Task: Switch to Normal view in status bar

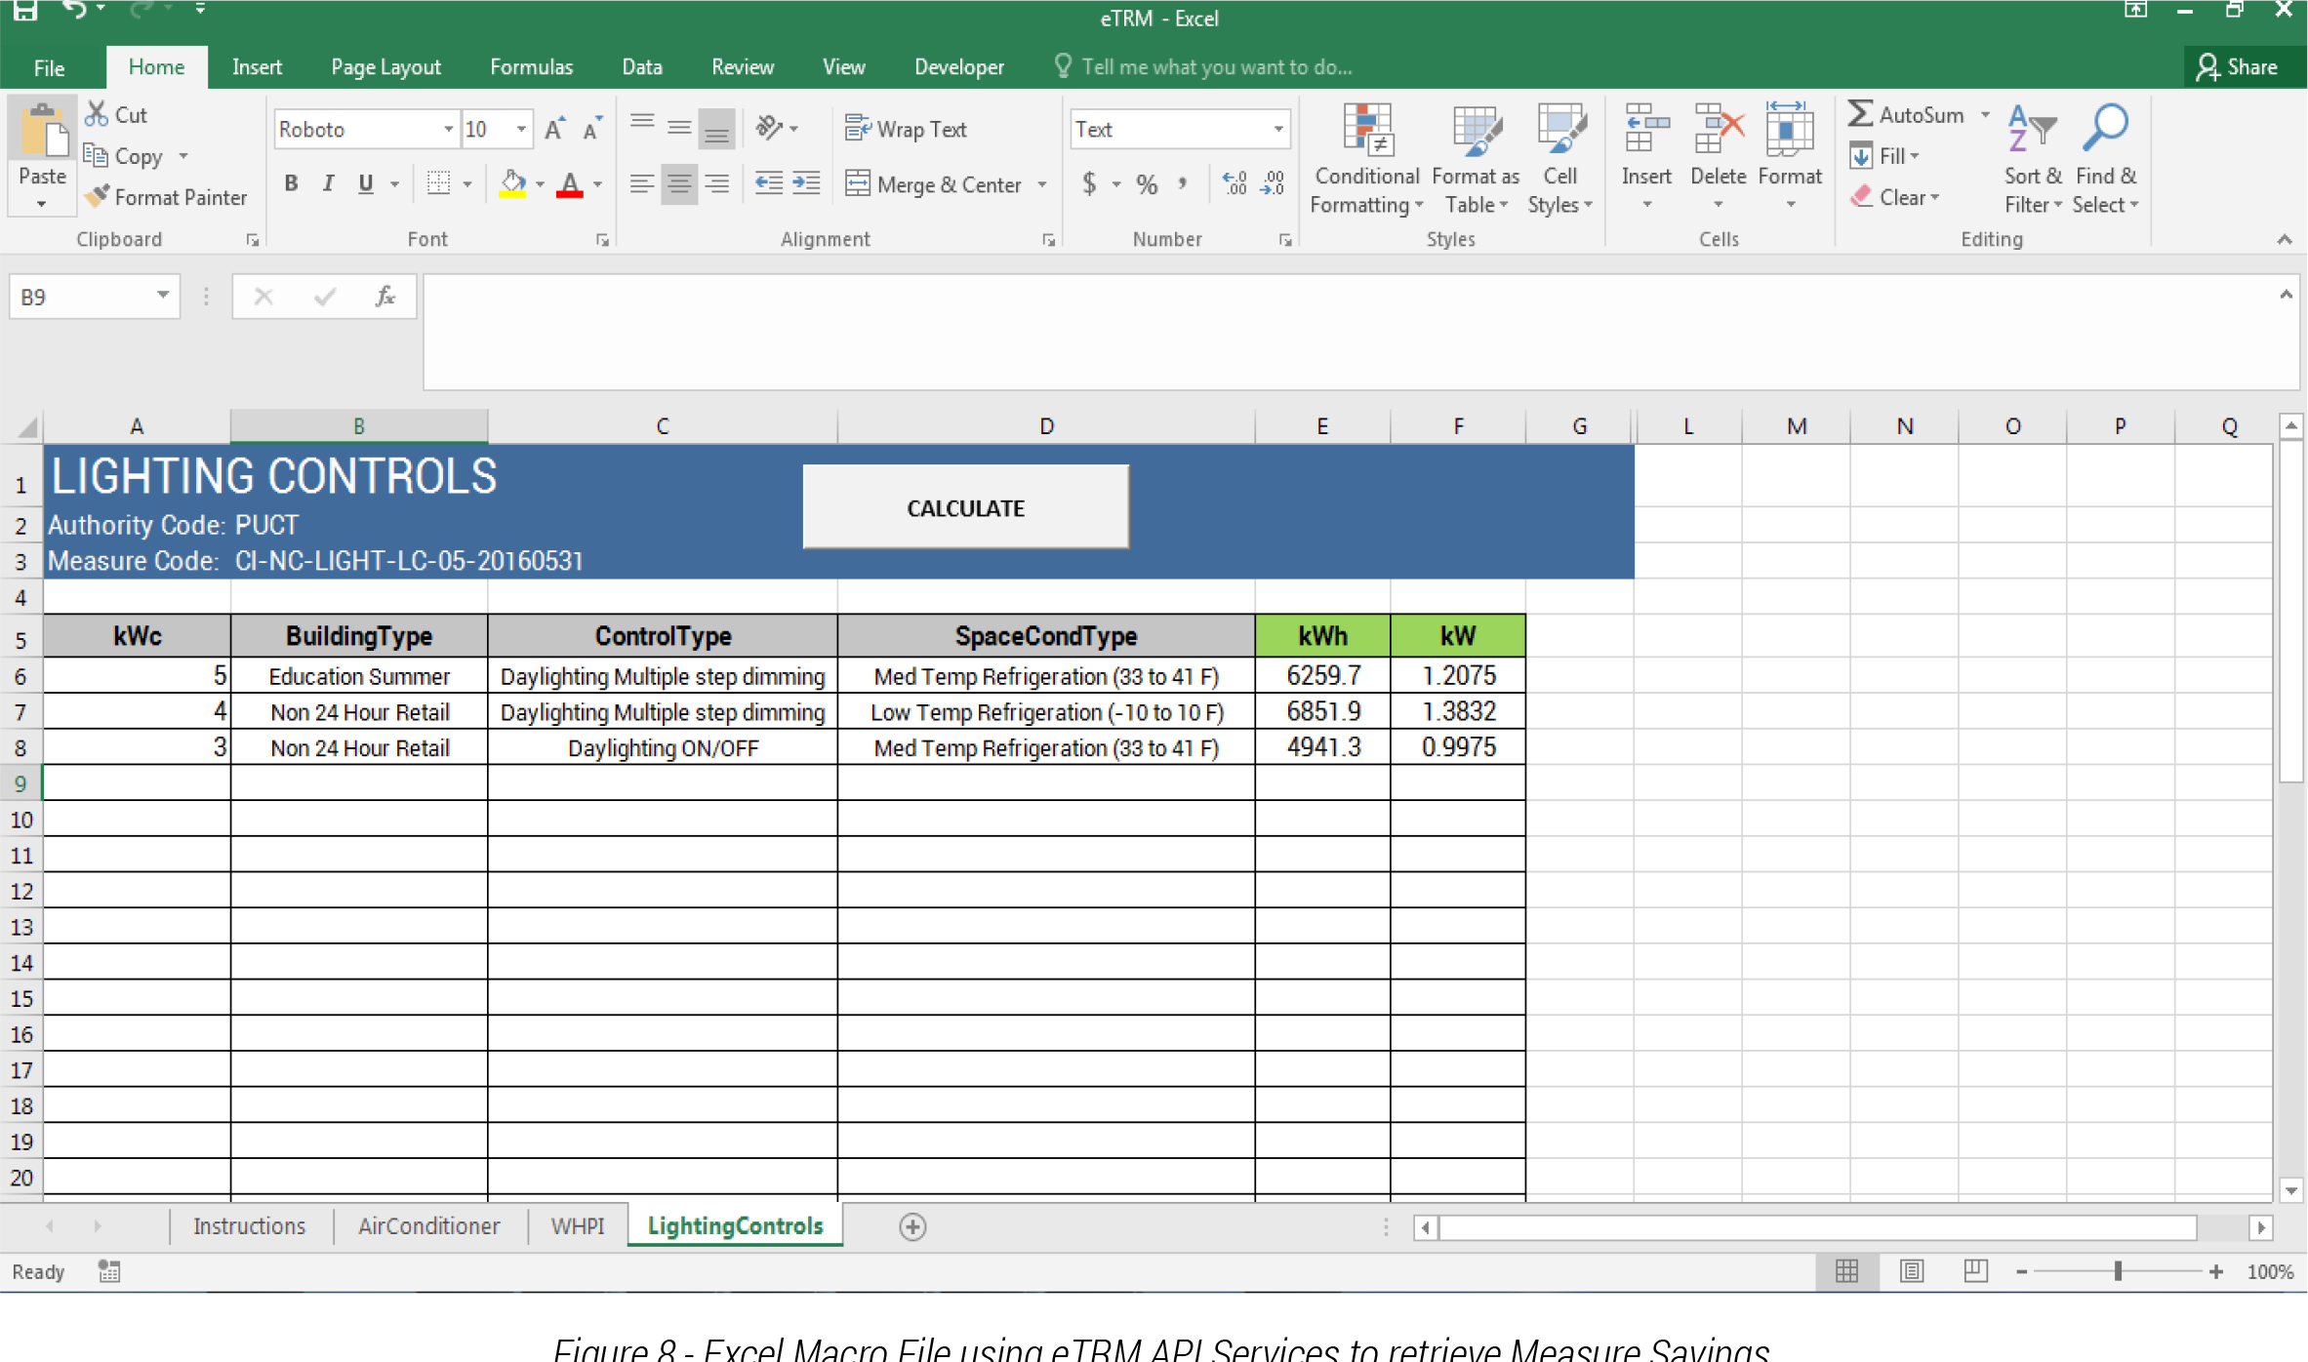Action: pos(1846,1270)
